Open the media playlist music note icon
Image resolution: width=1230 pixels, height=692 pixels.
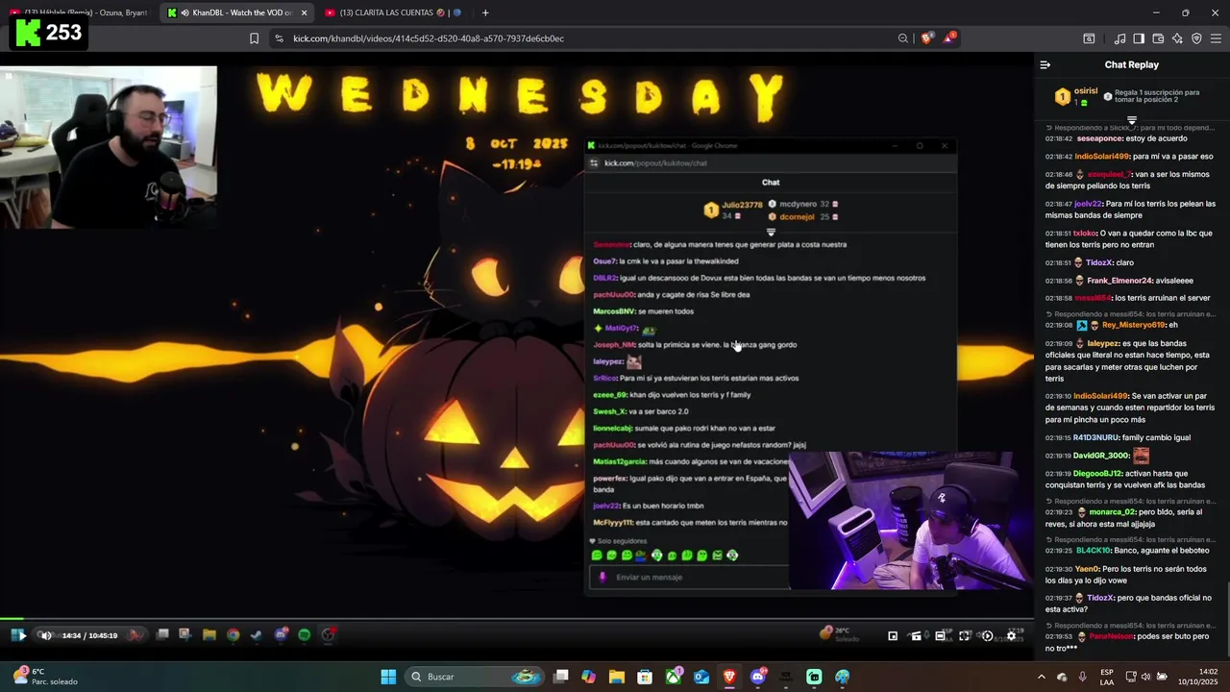click(x=1119, y=38)
